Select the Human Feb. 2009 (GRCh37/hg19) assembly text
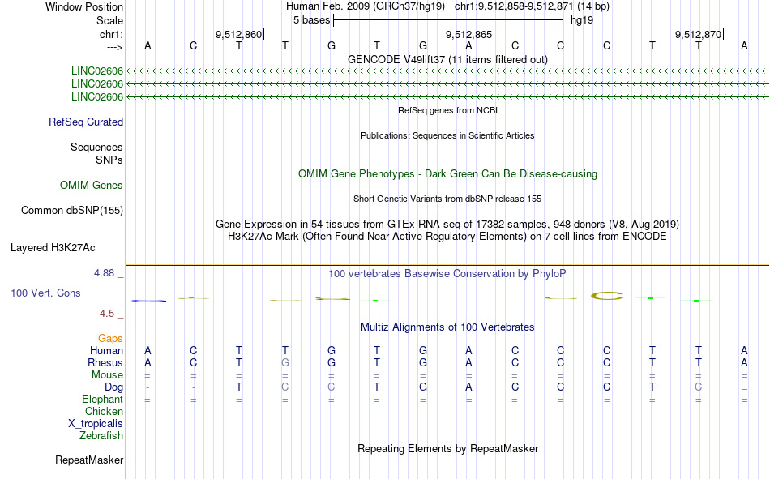Viewport: 770px width, 479px height. click(366, 6)
